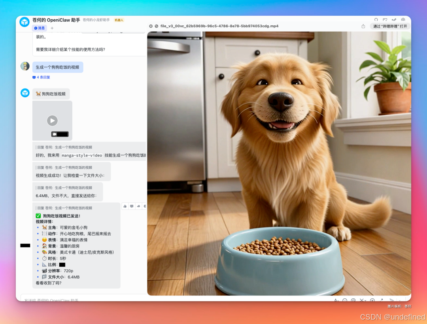Open the emoji picker in input bar
427x324 pixels.
point(345,300)
